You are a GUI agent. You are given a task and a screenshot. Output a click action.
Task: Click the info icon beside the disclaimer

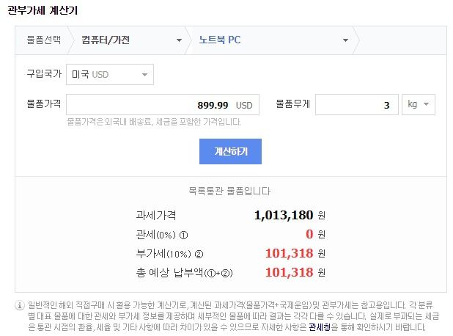click(19, 305)
